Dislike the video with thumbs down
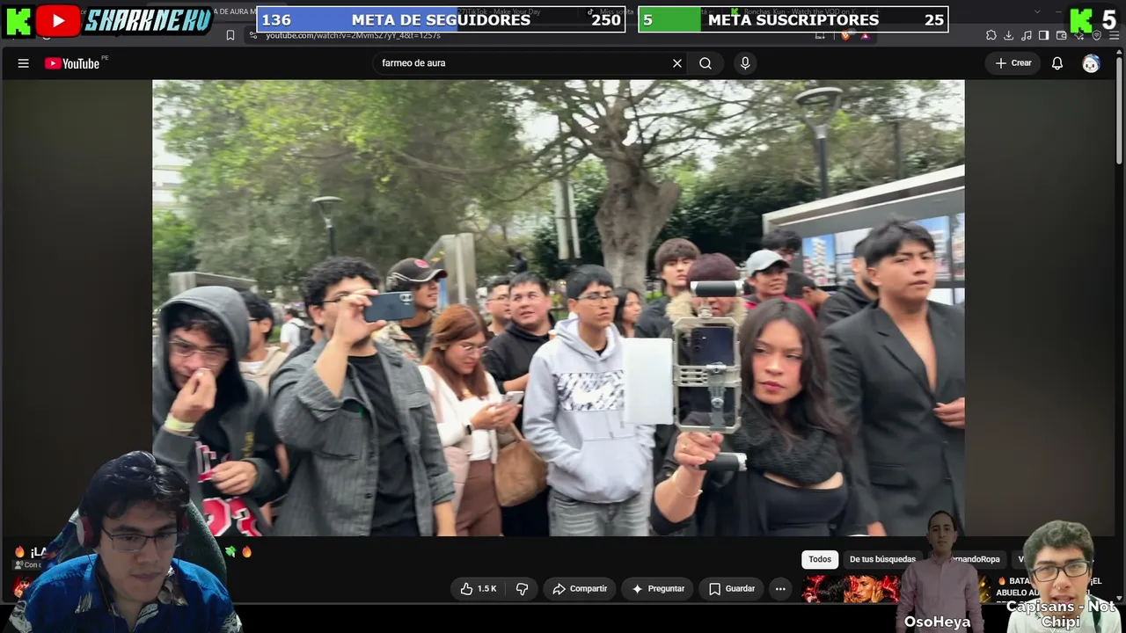Image resolution: width=1126 pixels, height=633 pixels. point(522,589)
